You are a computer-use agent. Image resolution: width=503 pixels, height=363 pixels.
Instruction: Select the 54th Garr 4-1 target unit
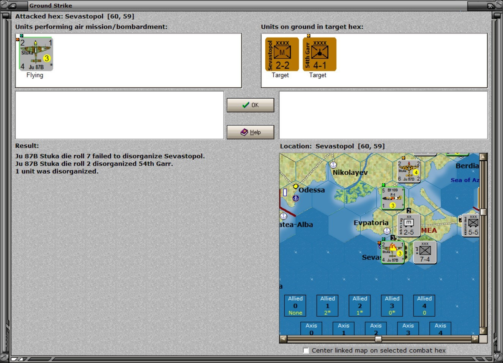coord(319,54)
